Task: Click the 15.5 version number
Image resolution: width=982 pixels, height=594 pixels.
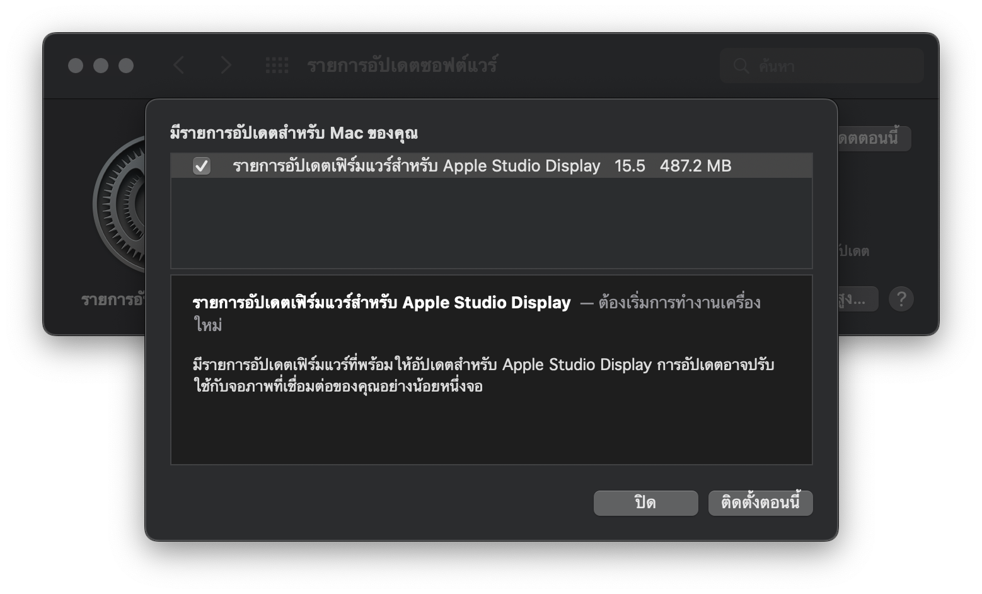Action: [x=630, y=166]
